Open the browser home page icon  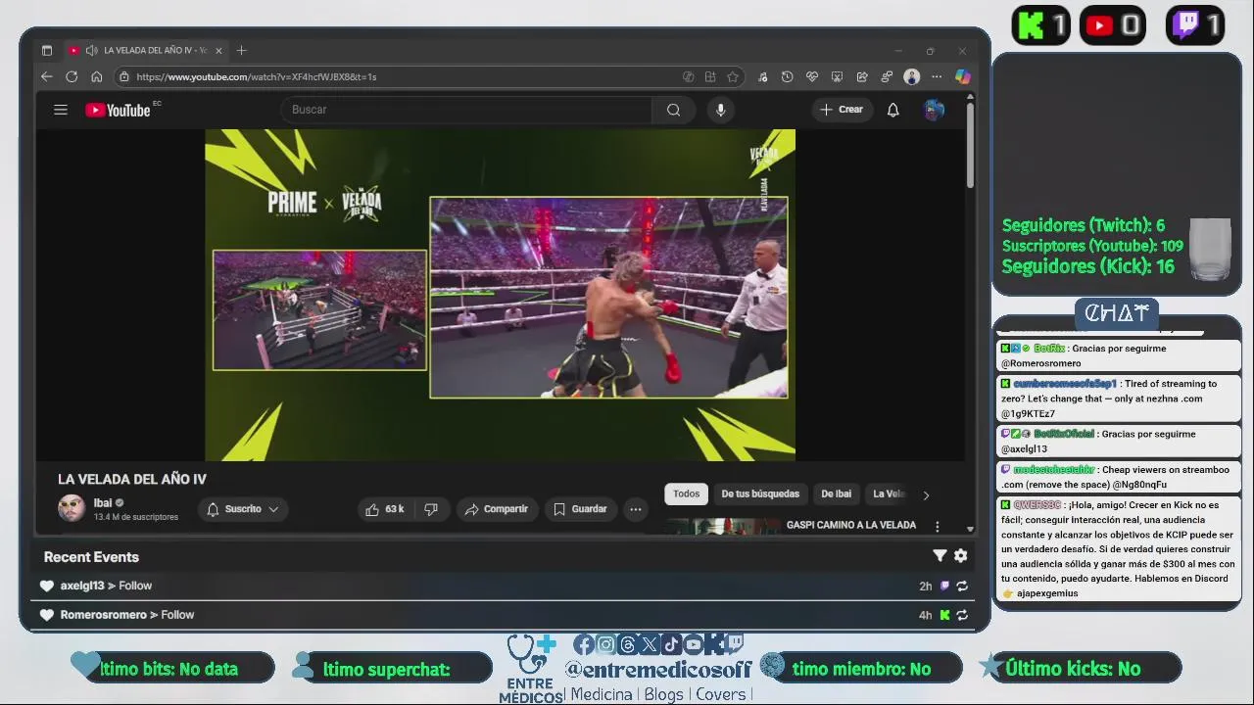click(96, 76)
